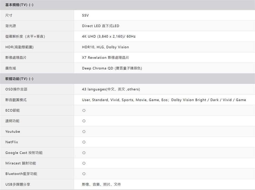Collapse the 軟體功能(TV) section header
The height and width of the screenshot is (190, 255).
pyautogui.click(x=19, y=79)
